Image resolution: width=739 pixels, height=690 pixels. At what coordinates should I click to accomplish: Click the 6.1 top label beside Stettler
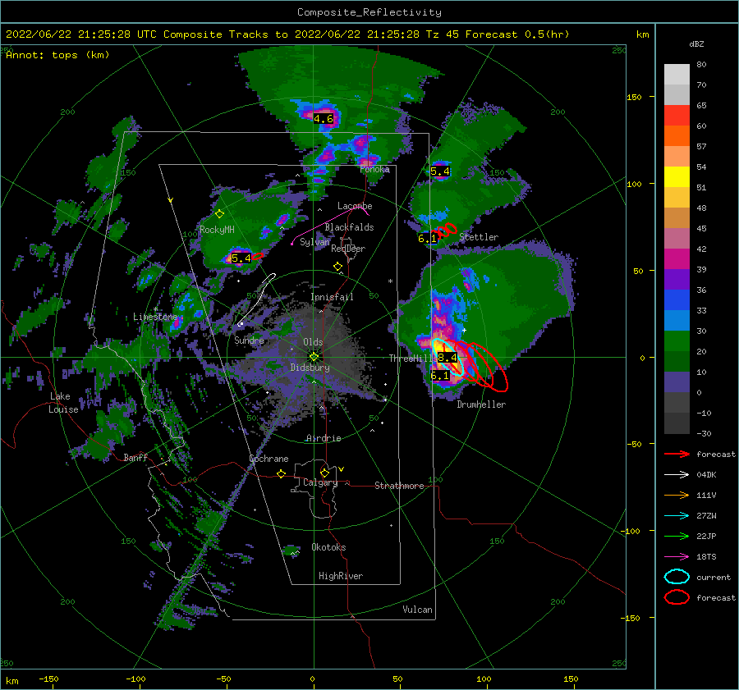428,239
